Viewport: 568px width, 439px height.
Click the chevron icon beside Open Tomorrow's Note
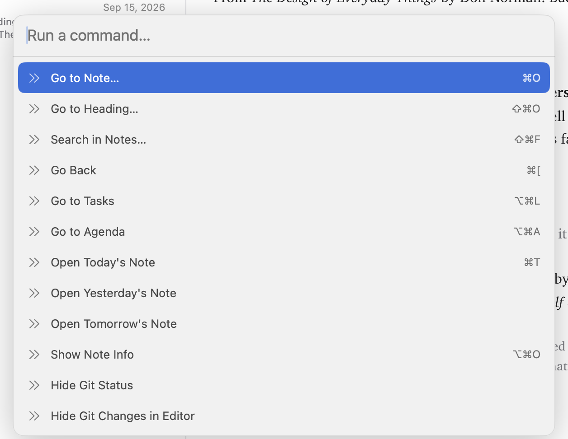34,324
